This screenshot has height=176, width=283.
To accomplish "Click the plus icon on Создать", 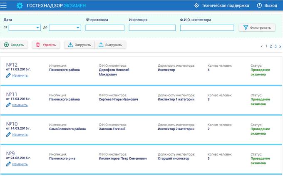I will pyautogui.click(x=6, y=45).
